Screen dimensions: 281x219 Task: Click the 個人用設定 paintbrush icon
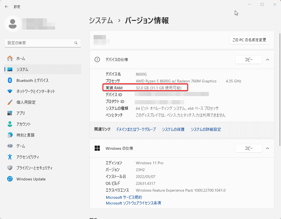point(10,102)
